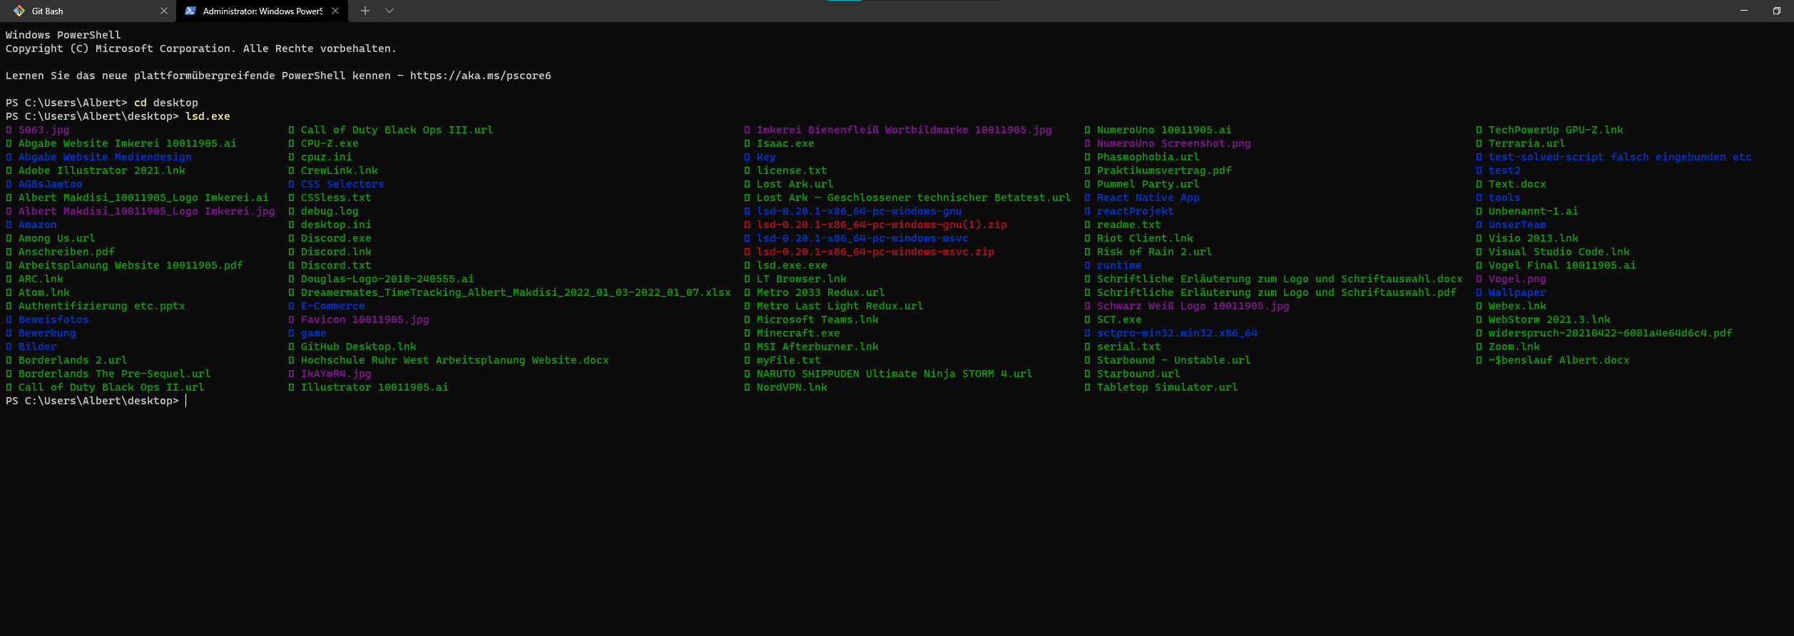This screenshot has height=636, width=1794.
Task: Click the Git Bash tab icon
Action: click(x=19, y=11)
